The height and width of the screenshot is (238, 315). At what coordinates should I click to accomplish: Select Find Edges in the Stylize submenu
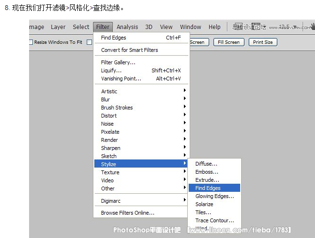(208, 188)
